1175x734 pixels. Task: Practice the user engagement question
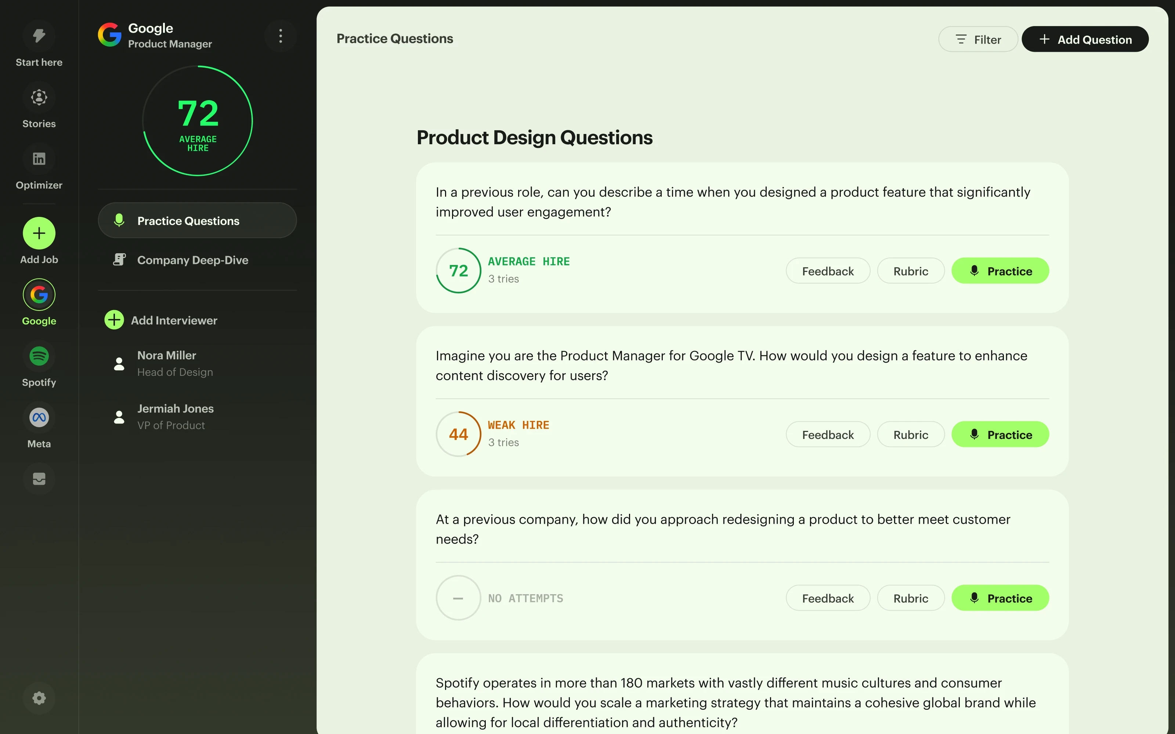[x=1000, y=271]
